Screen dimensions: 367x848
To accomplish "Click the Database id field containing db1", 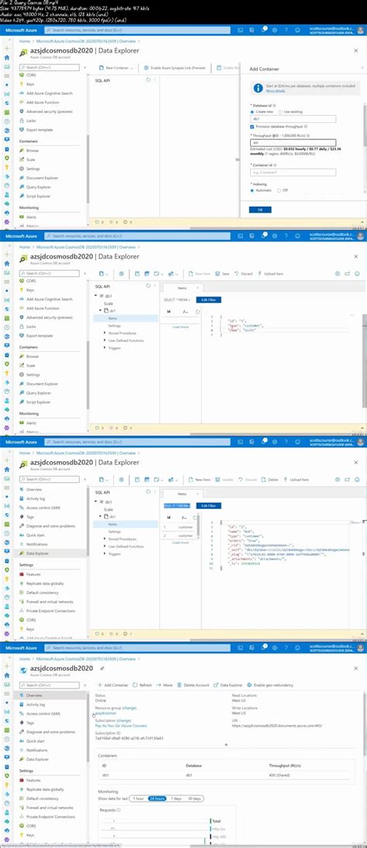I will [293, 119].
